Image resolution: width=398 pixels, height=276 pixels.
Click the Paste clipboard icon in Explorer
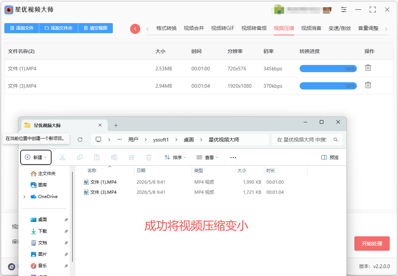coord(97,157)
